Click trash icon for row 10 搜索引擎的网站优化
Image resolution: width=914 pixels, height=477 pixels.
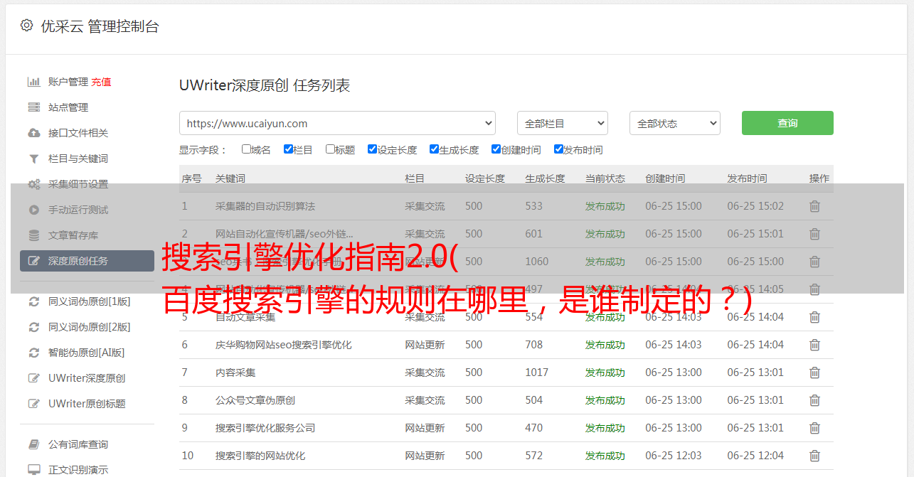point(814,456)
